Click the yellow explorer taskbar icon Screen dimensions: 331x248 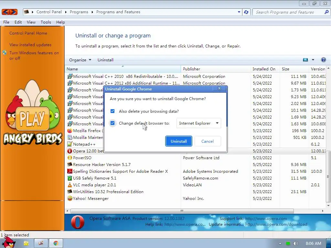[26, 243]
